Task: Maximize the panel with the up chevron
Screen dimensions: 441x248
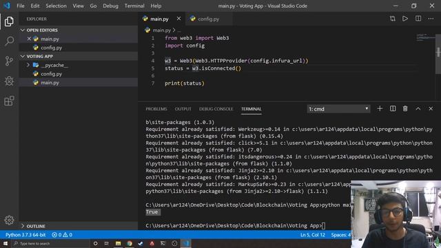Action: pyautogui.click(x=418, y=109)
